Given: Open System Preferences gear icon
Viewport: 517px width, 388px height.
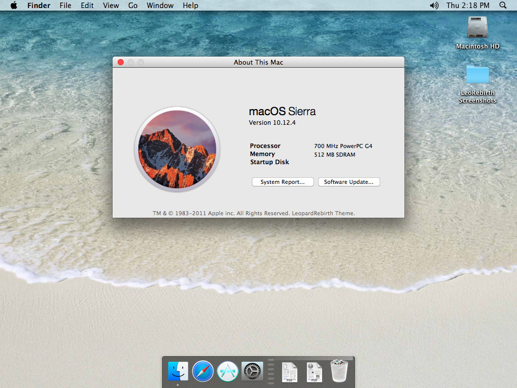Looking at the screenshot, I should coord(252,371).
